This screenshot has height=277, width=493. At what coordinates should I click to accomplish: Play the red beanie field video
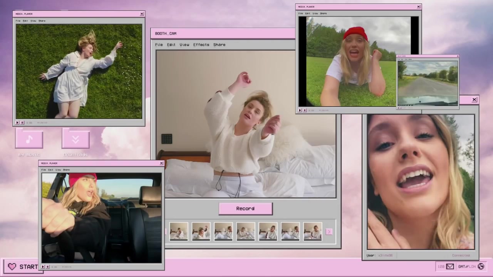pyautogui.click(x=300, y=110)
